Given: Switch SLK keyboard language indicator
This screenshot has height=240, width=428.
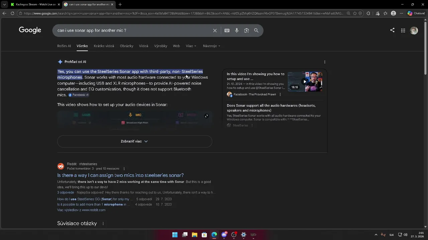Looking at the screenshot, I should pyautogui.click(x=392, y=235).
